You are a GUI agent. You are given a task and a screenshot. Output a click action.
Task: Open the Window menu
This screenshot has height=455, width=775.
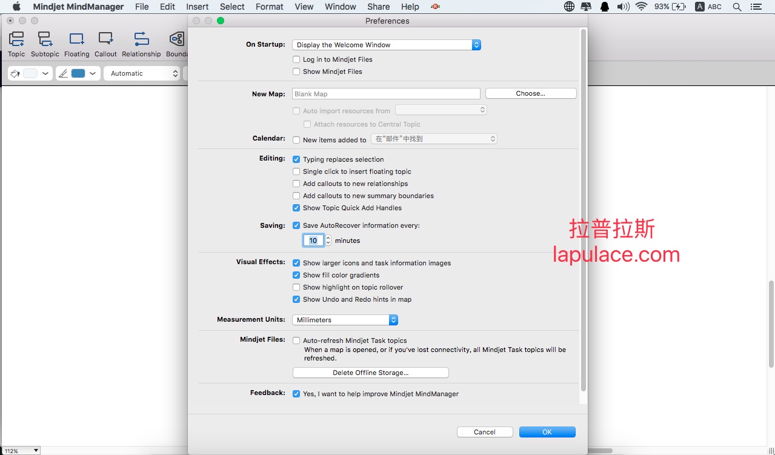(x=341, y=7)
